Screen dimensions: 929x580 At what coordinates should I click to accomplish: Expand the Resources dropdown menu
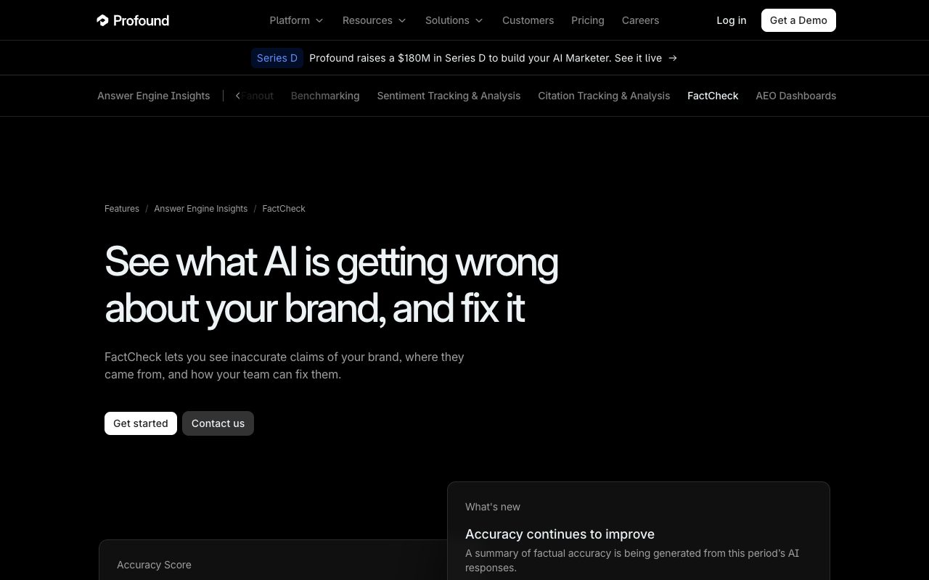[374, 20]
